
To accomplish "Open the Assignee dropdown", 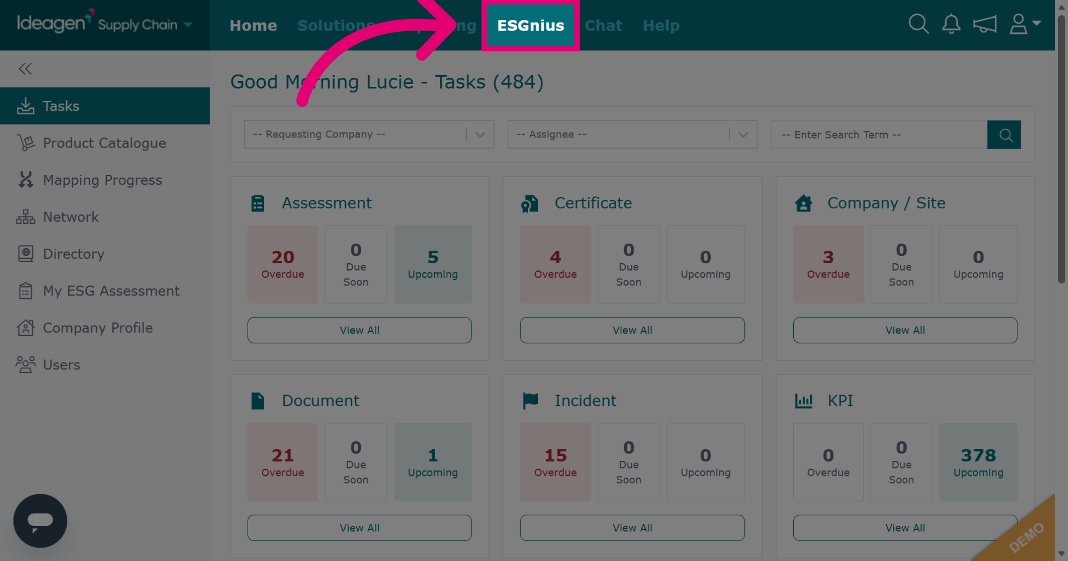I will coord(632,135).
